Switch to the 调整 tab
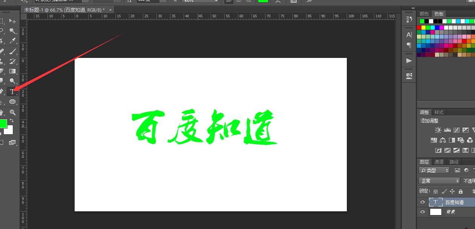This screenshot has width=475, height=229. [424, 112]
